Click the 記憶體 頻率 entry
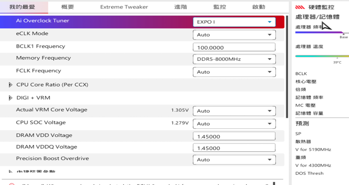Viewport: 349px width, 185px height. [309, 97]
